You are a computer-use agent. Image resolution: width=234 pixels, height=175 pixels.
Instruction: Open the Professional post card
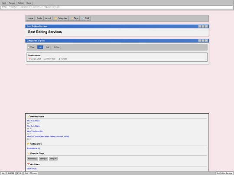point(117,57)
